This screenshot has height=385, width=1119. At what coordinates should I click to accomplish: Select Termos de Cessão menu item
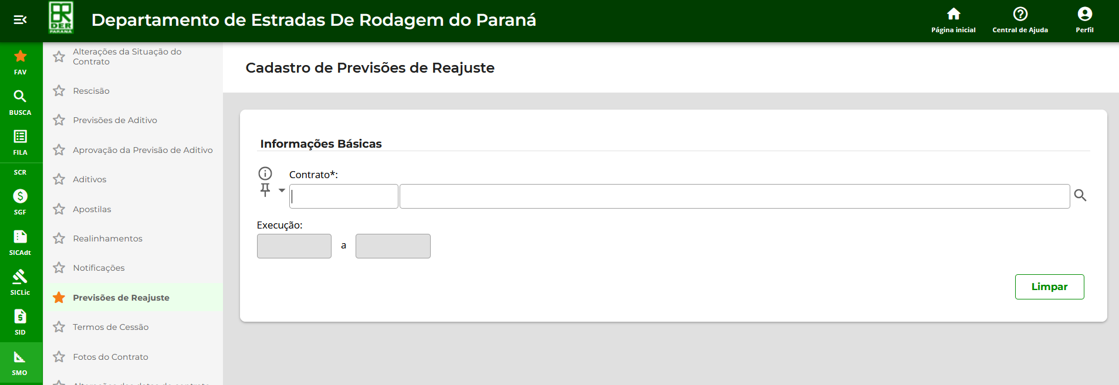pyautogui.click(x=111, y=327)
